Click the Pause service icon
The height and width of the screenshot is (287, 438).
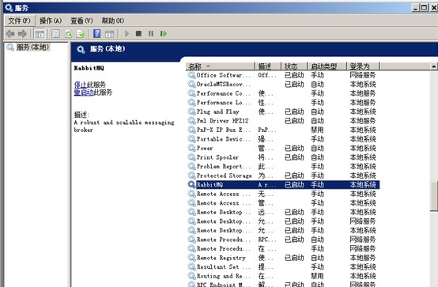pyautogui.click(x=151, y=33)
